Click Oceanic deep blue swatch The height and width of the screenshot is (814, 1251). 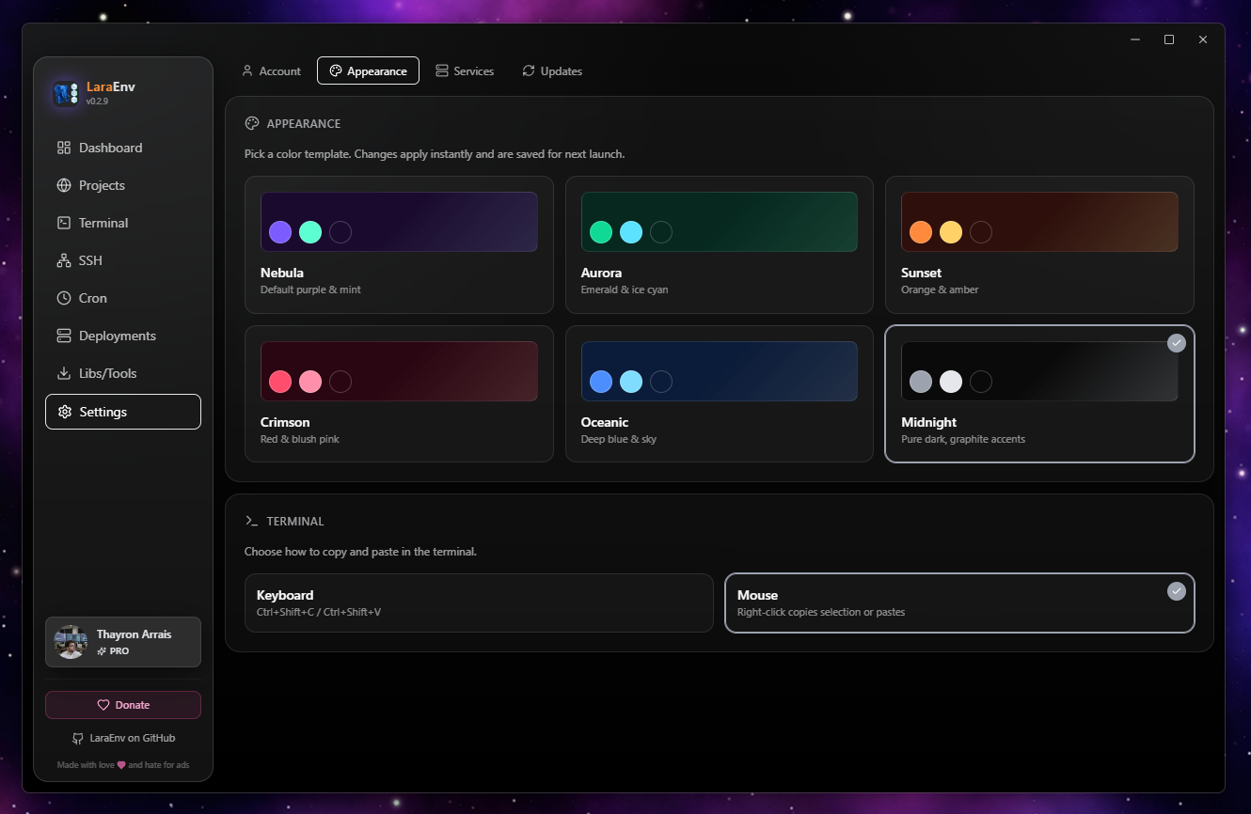coord(601,382)
